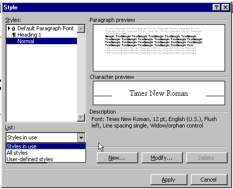233x189 pixels.
Task: Click the New... button
Action: [117, 158]
